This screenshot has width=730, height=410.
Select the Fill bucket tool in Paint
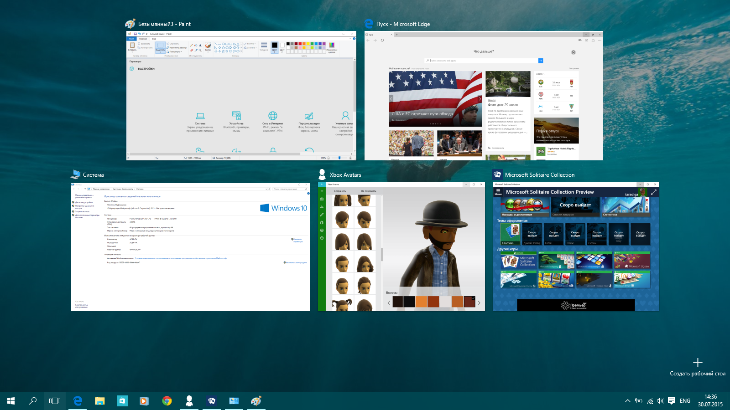point(196,45)
